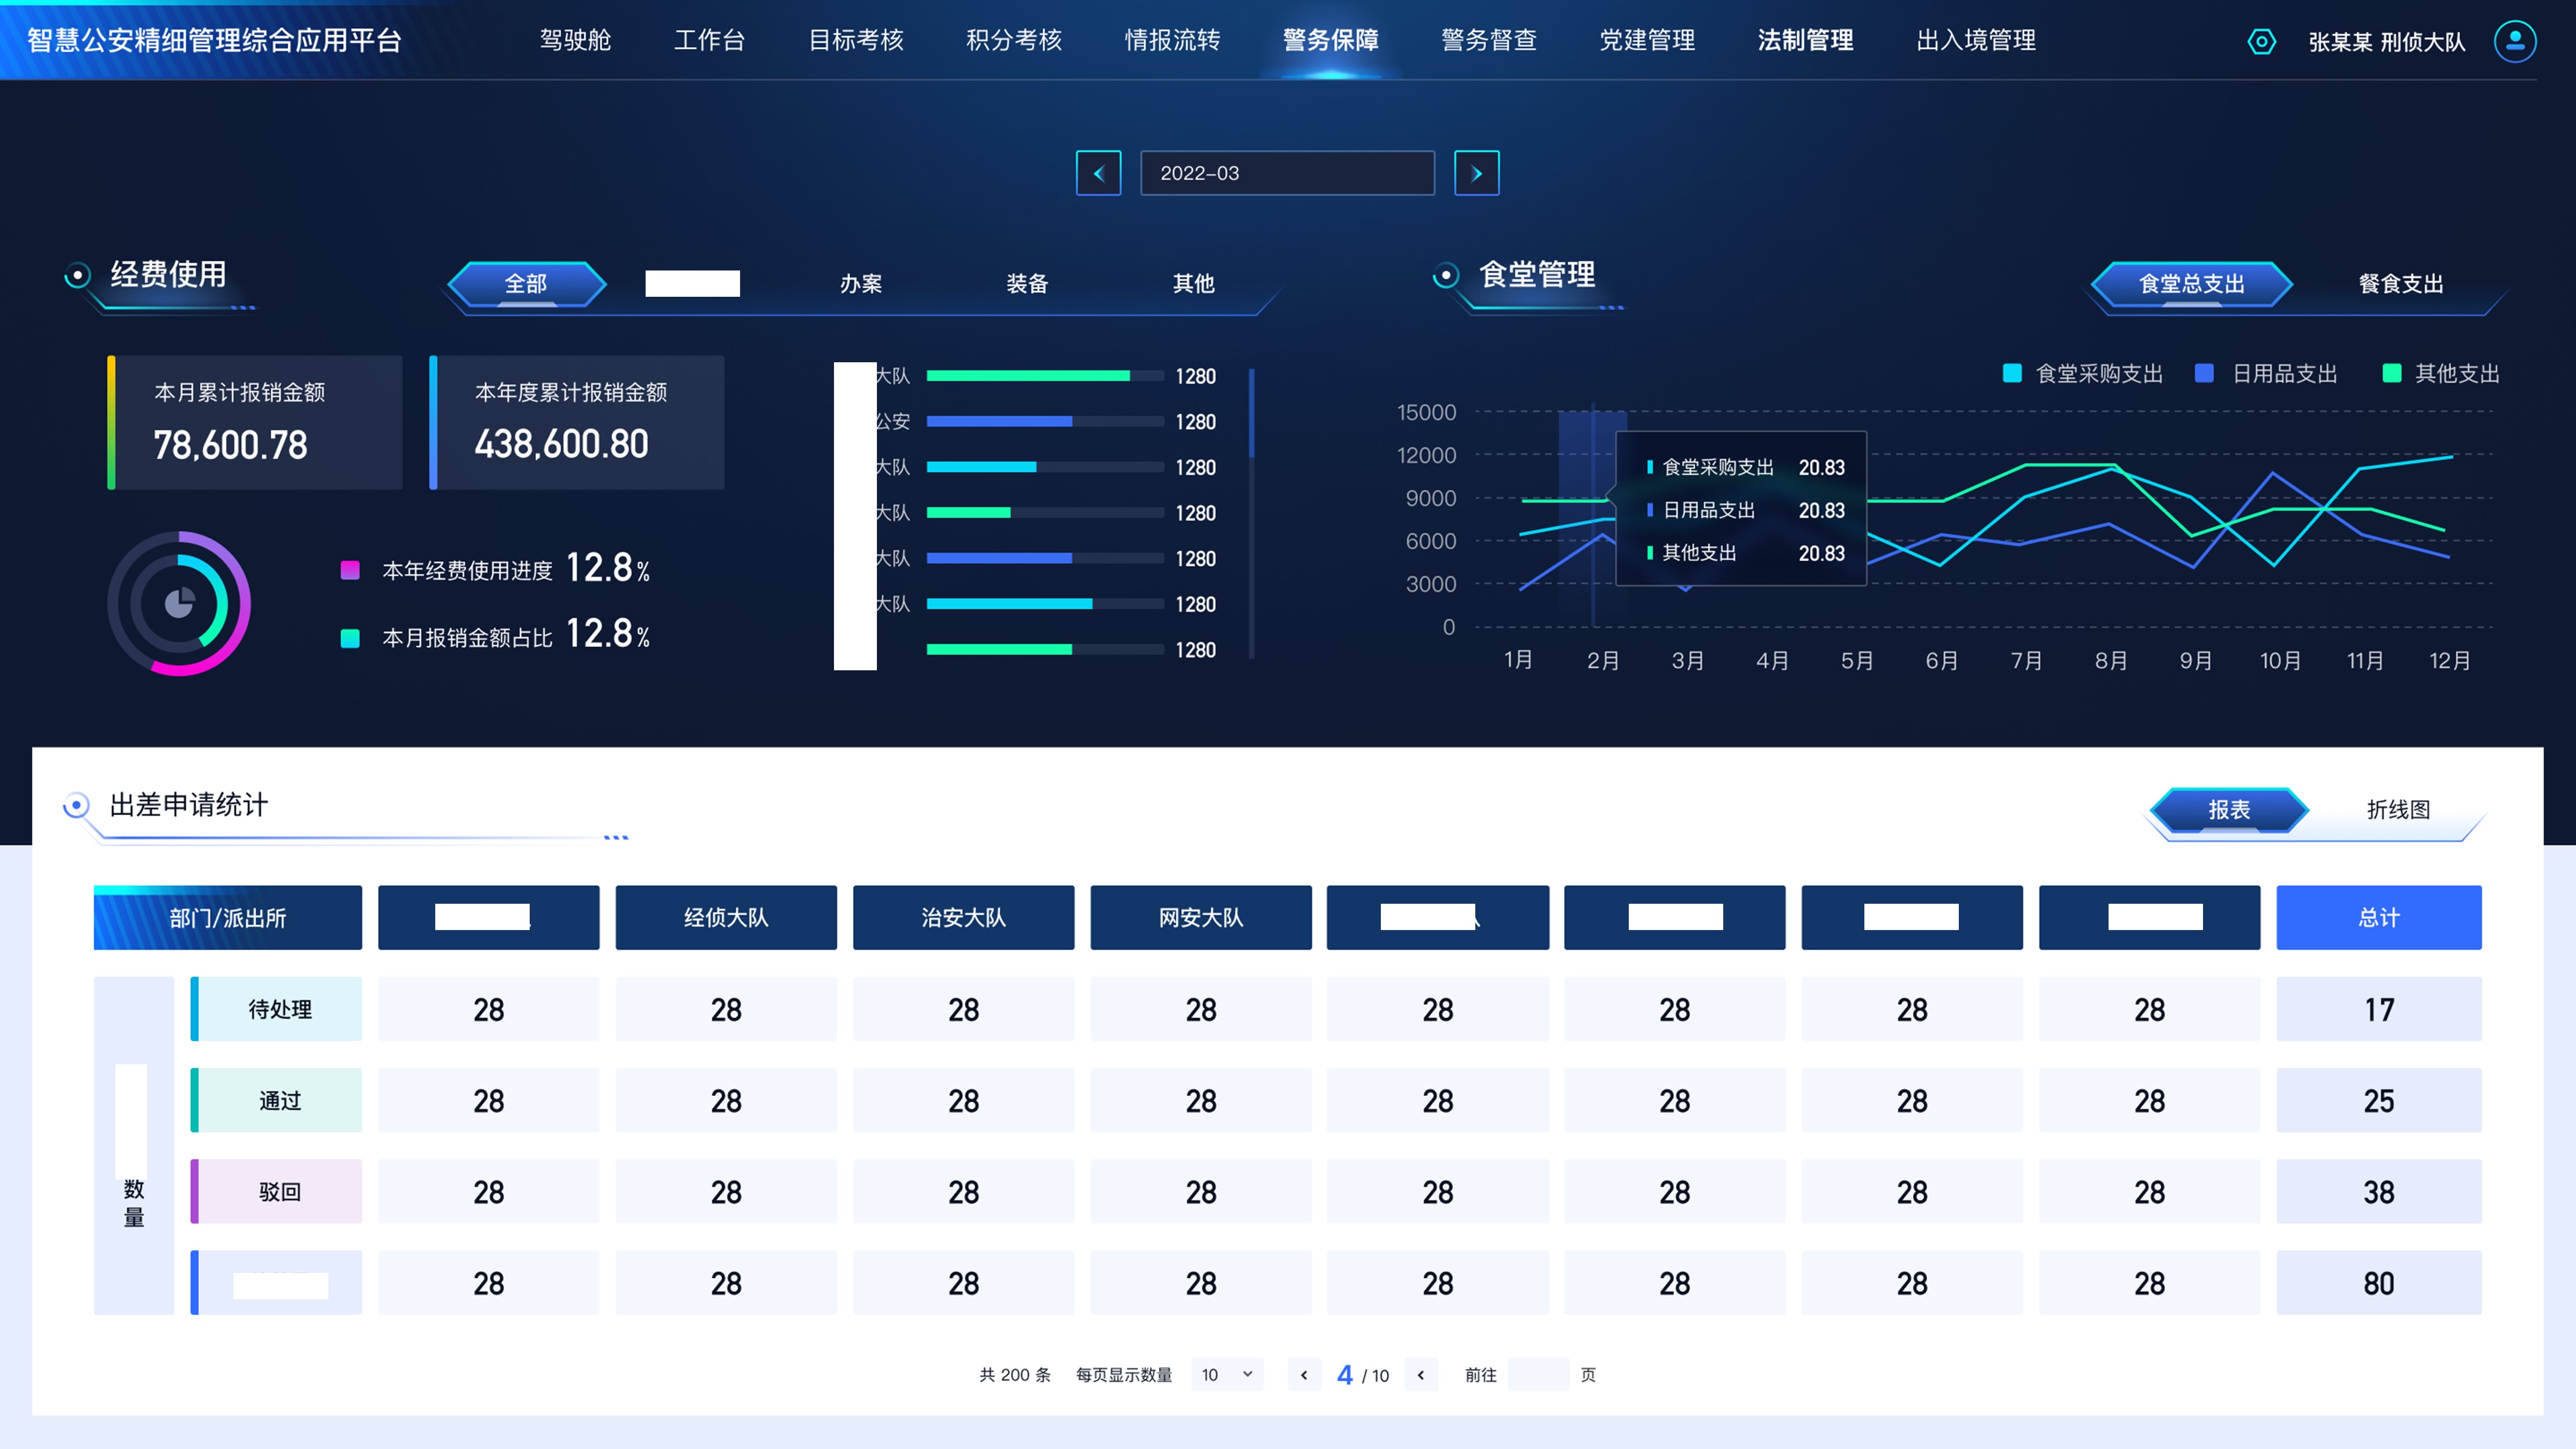Click the previous page arrow in pagination
Screen dimensions: 2576x1449
[x=1304, y=1375]
